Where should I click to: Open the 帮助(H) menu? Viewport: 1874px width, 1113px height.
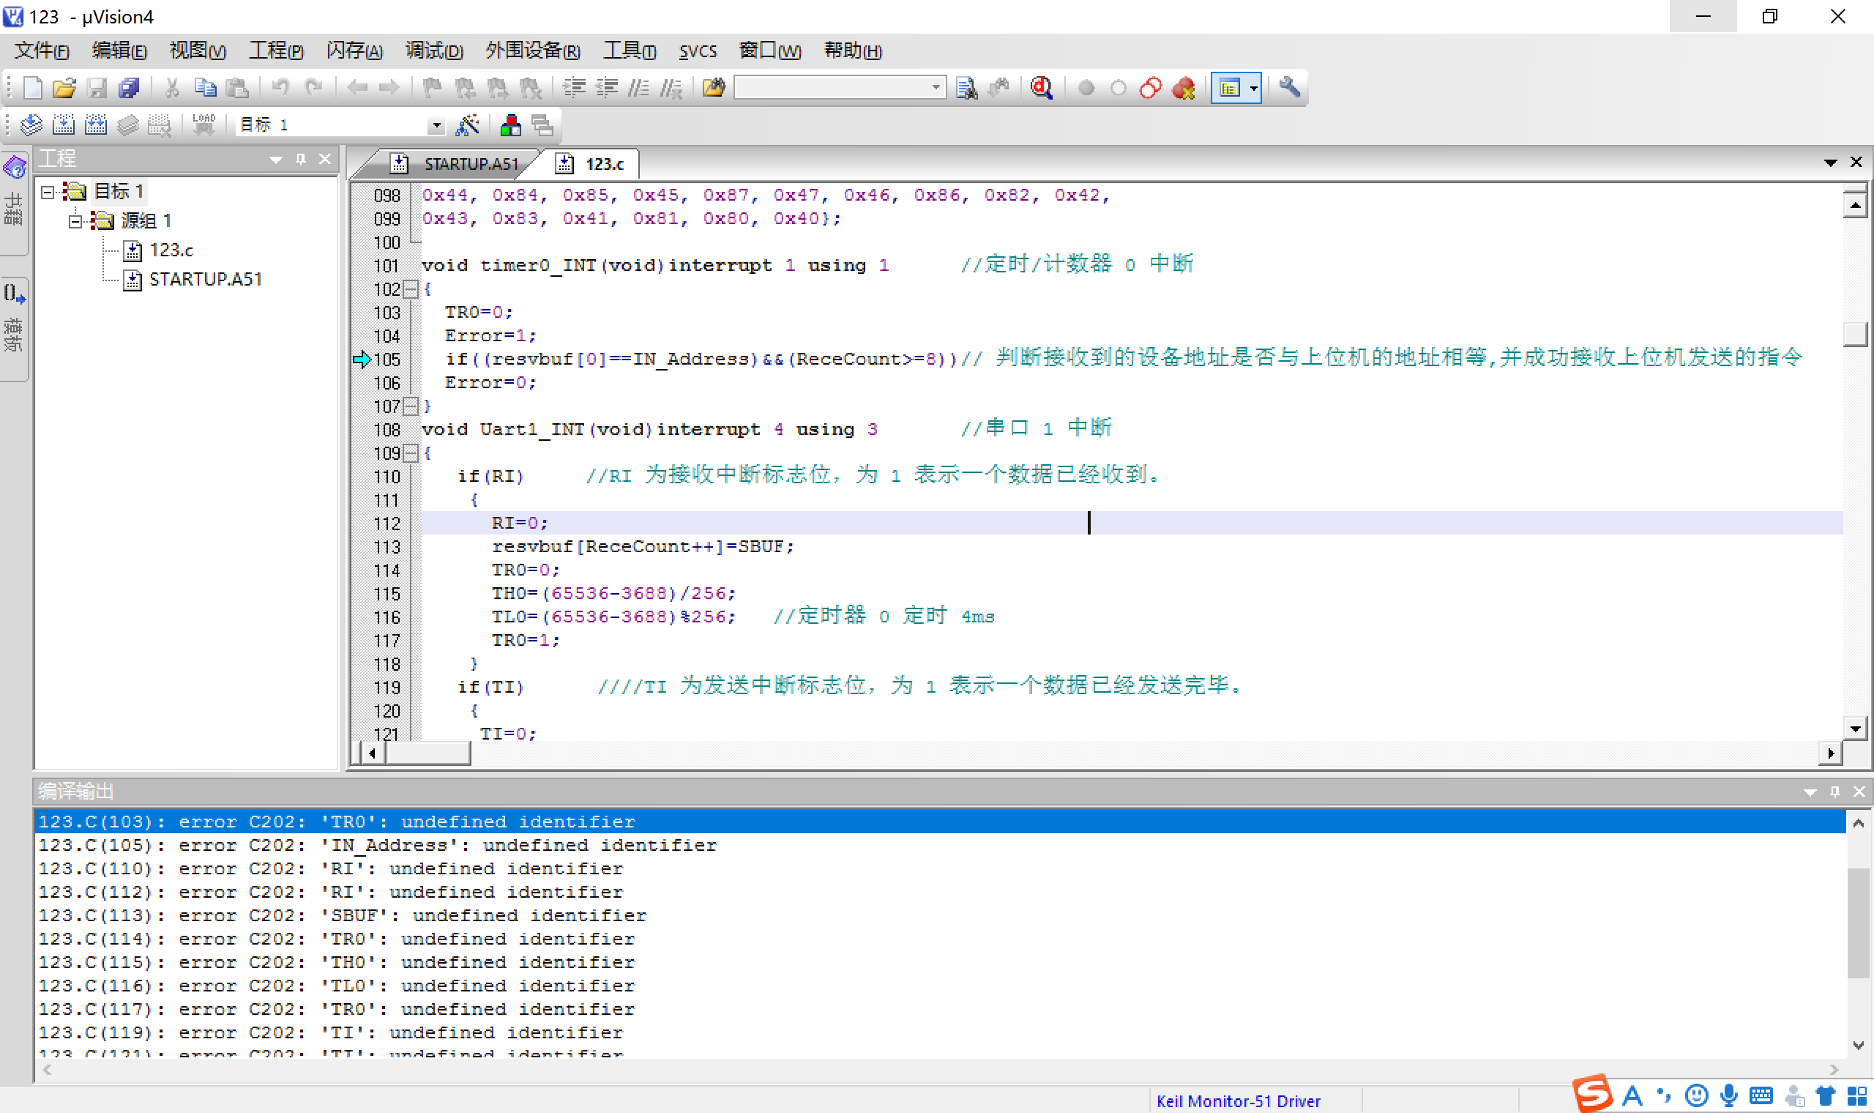coord(852,51)
